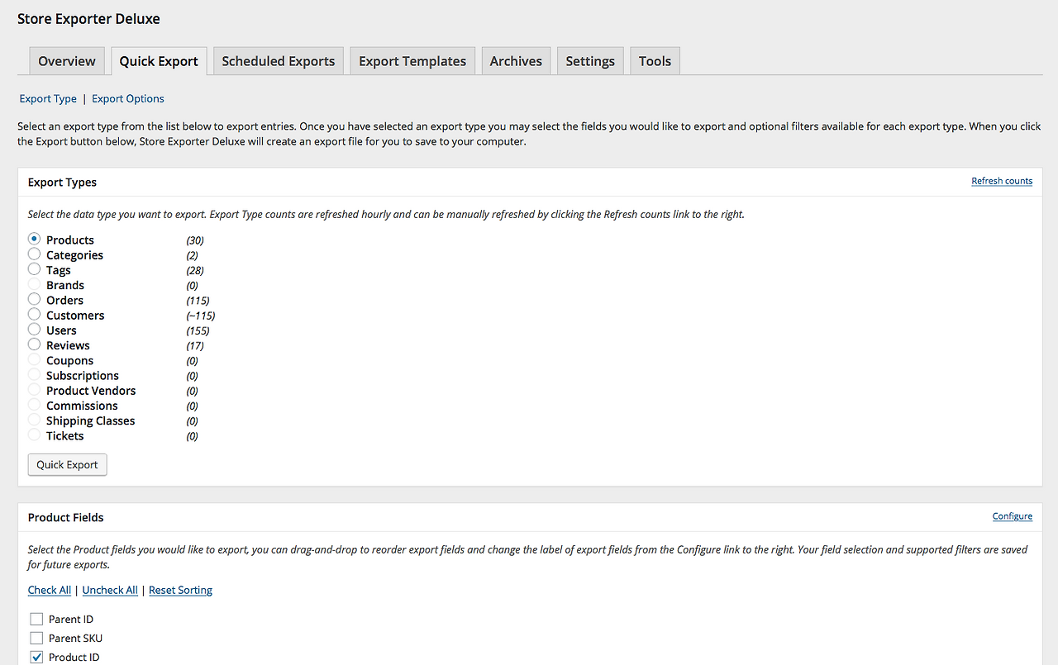The width and height of the screenshot is (1058, 665).
Task: Jump to Export Options section link
Action: point(128,98)
